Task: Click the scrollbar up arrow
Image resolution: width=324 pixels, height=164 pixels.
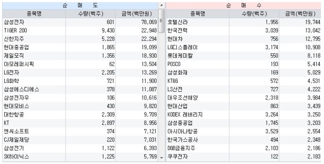Action: pos(162,5)
